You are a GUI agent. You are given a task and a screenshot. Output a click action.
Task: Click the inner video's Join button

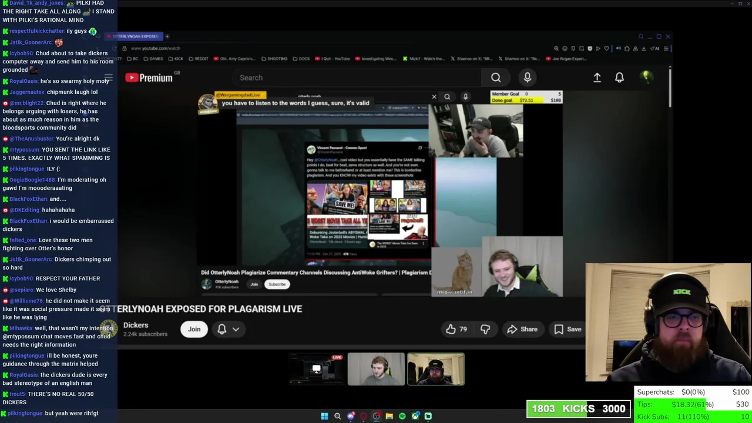254,284
